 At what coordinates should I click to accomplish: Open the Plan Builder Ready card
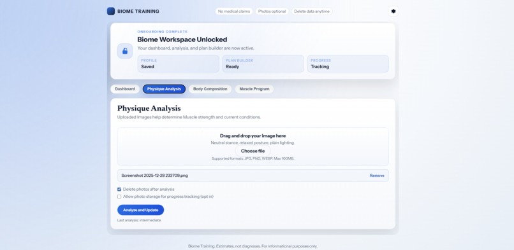click(x=263, y=64)
